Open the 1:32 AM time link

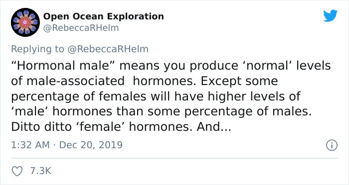[30, 145]
